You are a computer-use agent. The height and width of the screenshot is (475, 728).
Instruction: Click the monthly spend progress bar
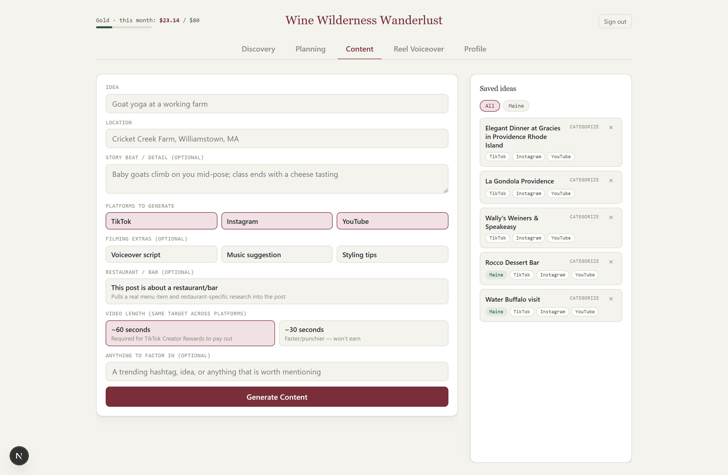click(124, 27)
